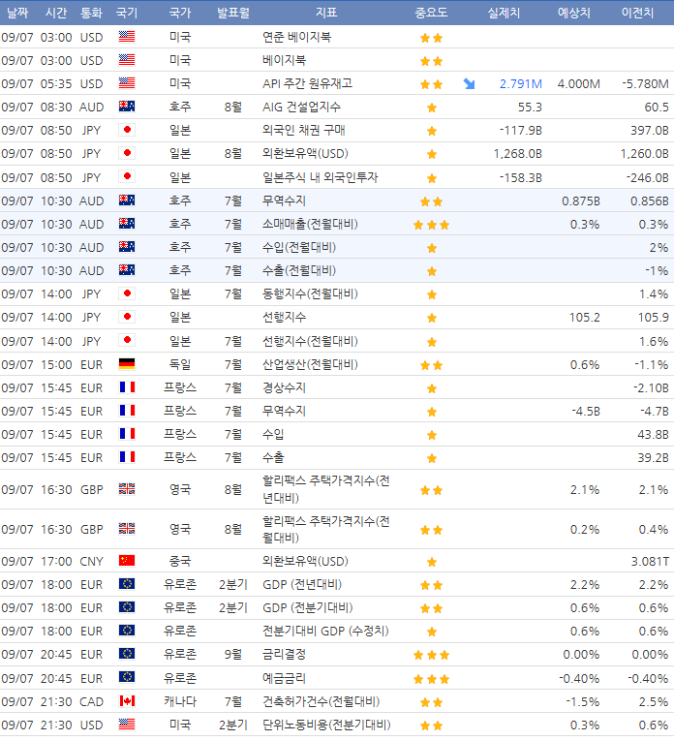Open the 소매매출(전월대비) indicator
674x741 pixels.
coord(310,224)
